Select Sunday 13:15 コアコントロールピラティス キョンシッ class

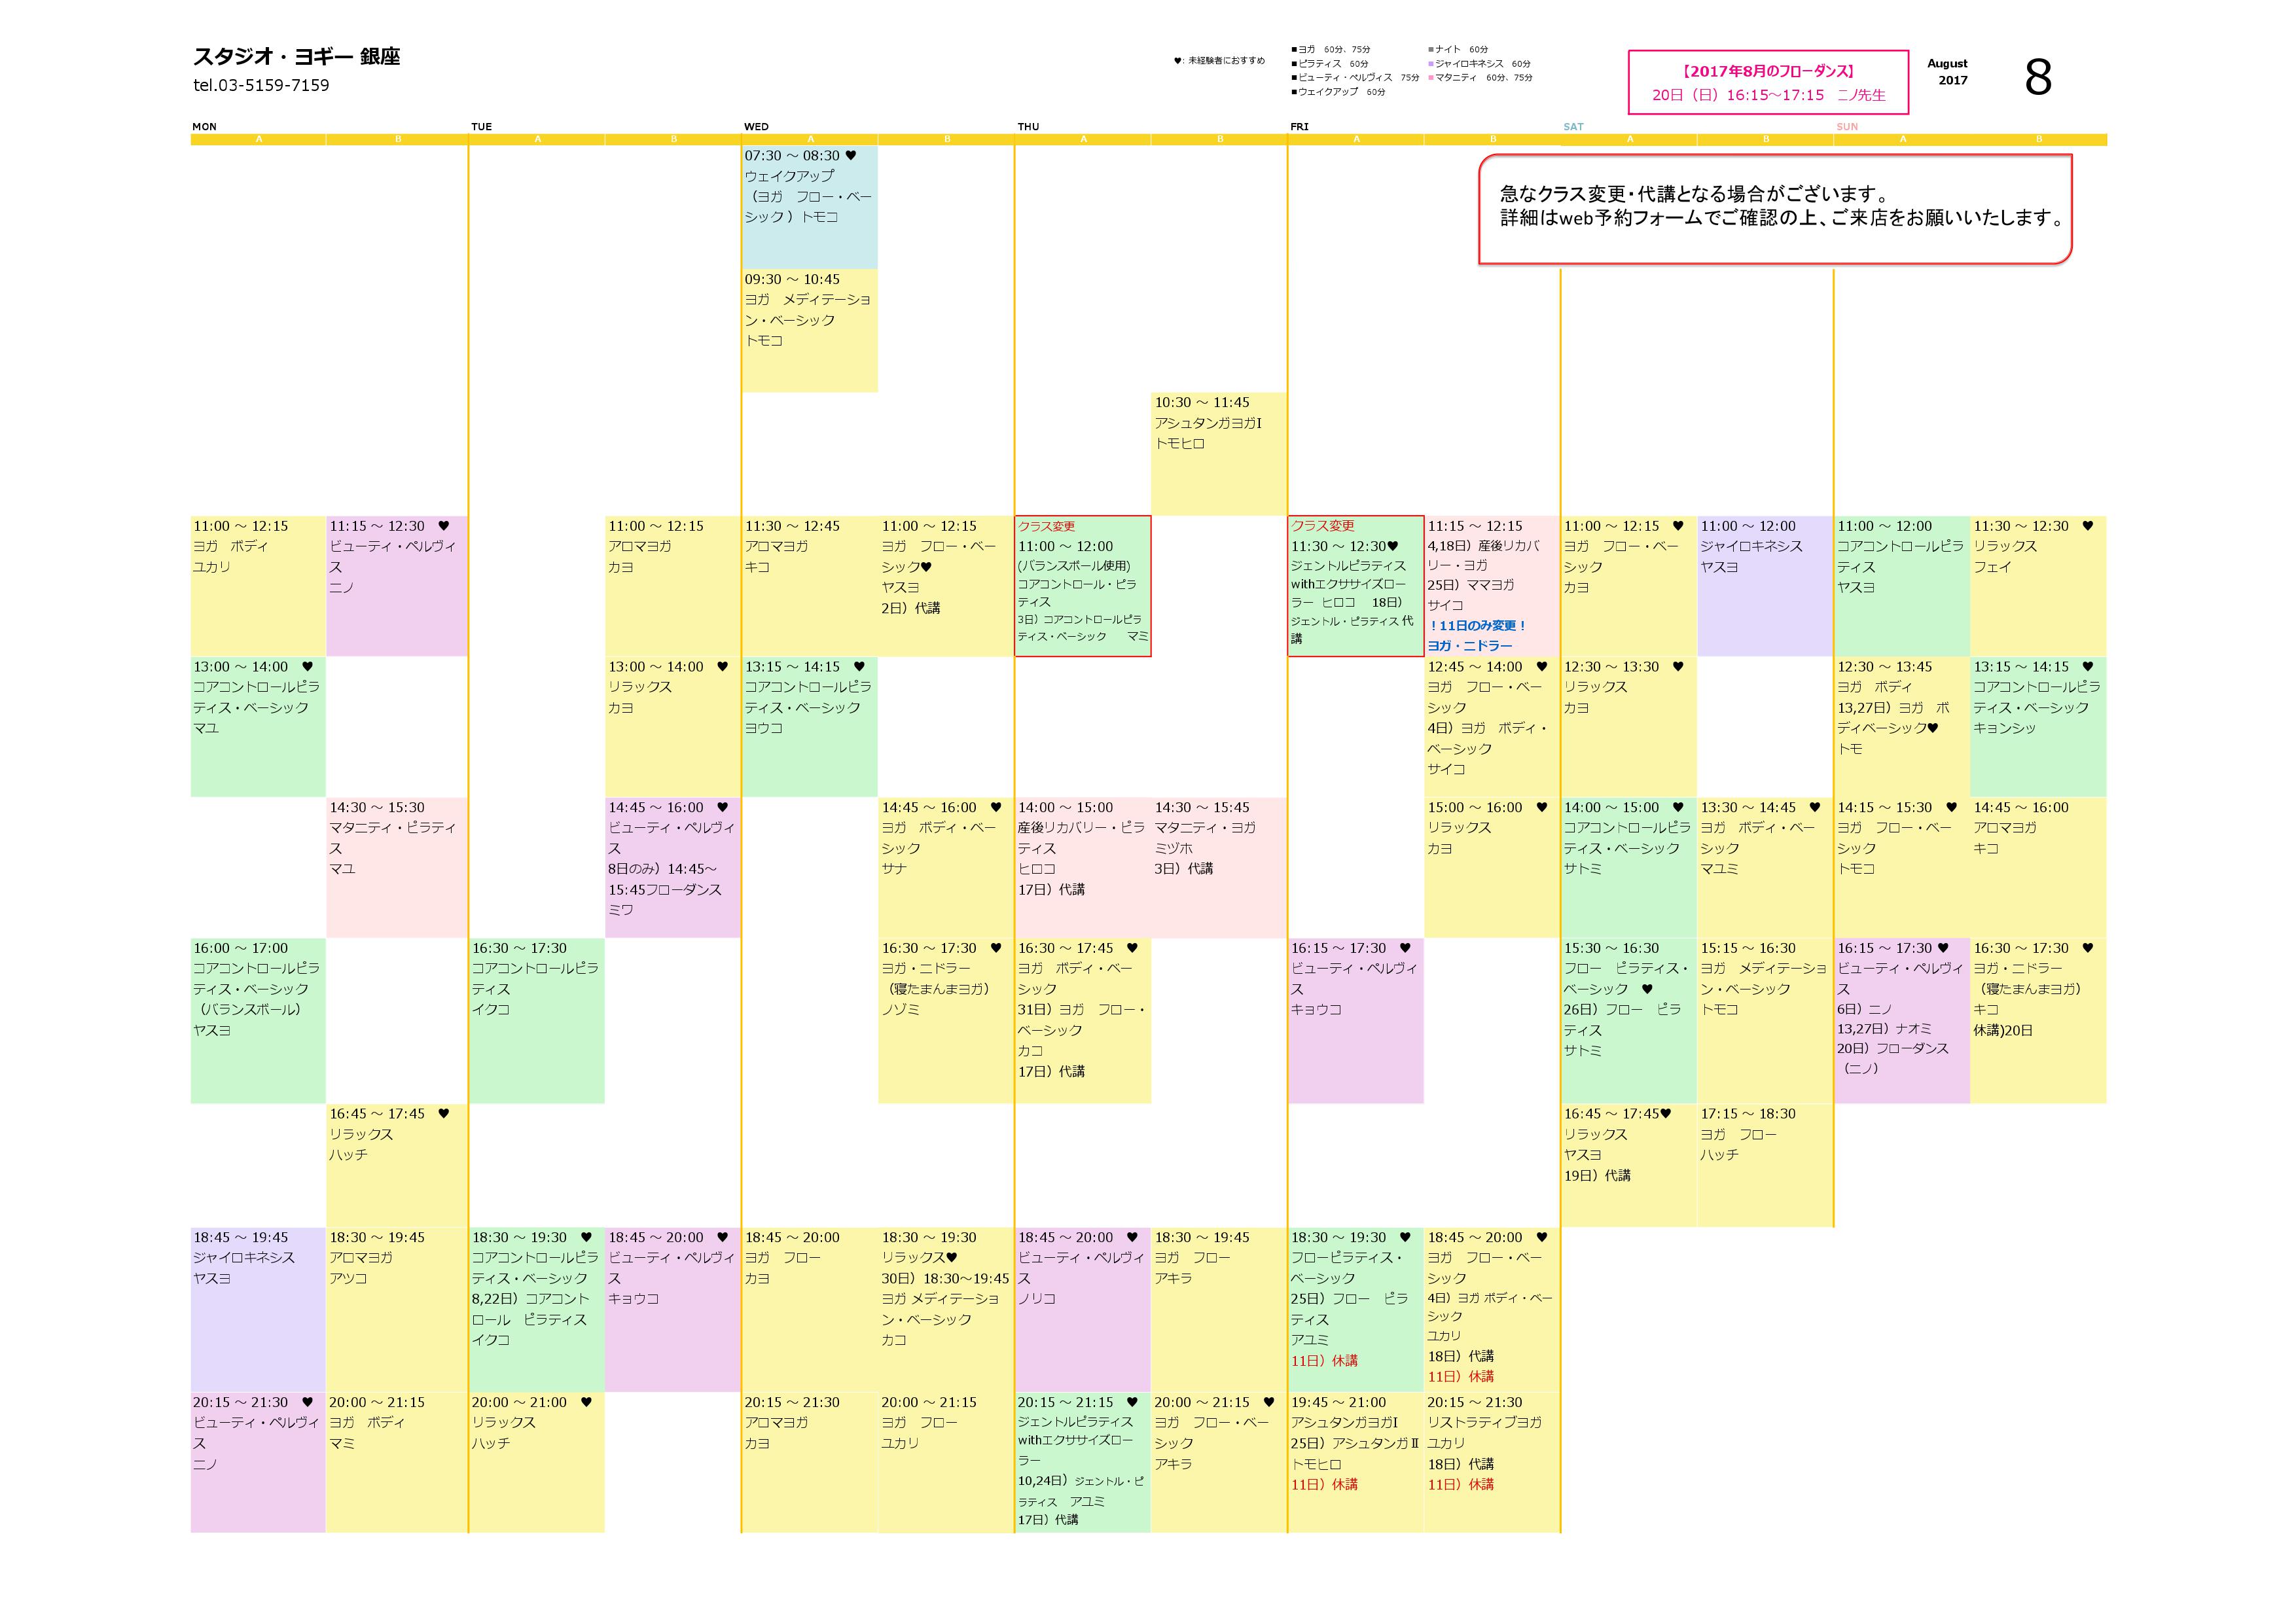click(x=2038, y=727)
